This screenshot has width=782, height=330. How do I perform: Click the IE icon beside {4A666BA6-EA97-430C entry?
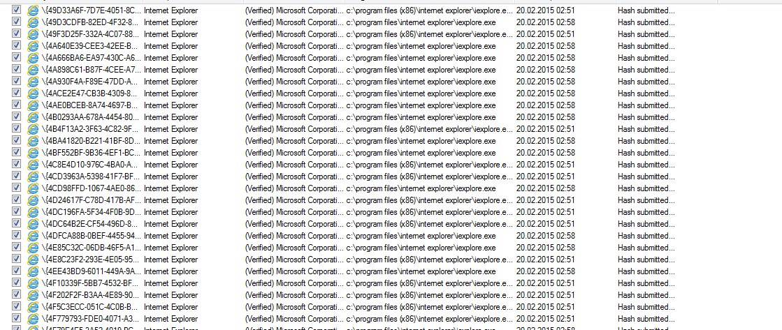point(33,58)
